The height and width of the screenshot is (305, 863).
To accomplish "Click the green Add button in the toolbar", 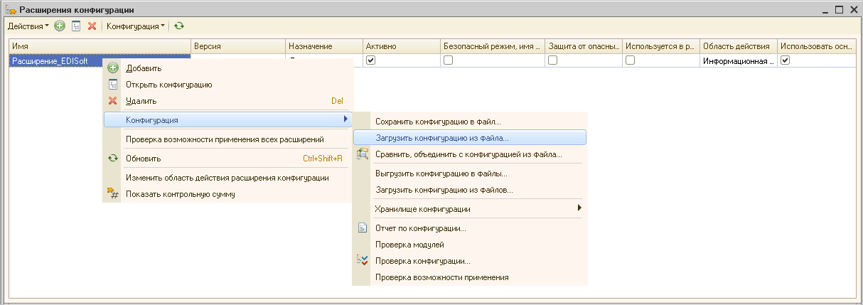I will pos(60,26).
